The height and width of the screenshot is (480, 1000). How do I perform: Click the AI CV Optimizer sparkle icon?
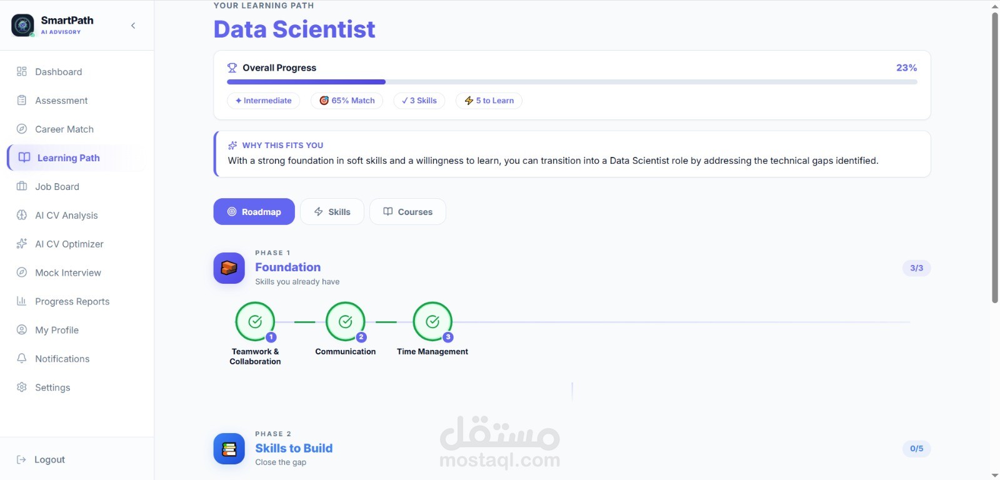pyautogui.click(x=22, y=244)
